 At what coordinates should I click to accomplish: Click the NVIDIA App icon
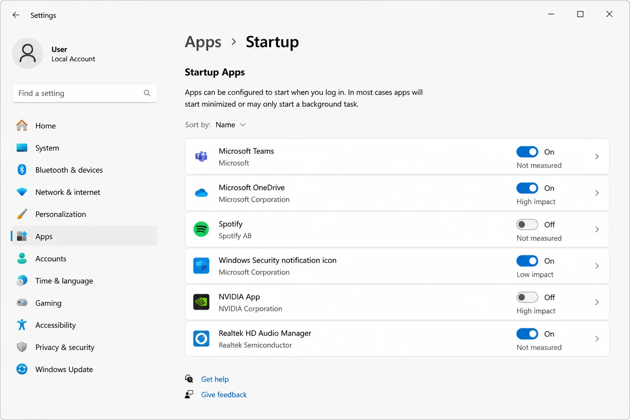coord(201,302)
